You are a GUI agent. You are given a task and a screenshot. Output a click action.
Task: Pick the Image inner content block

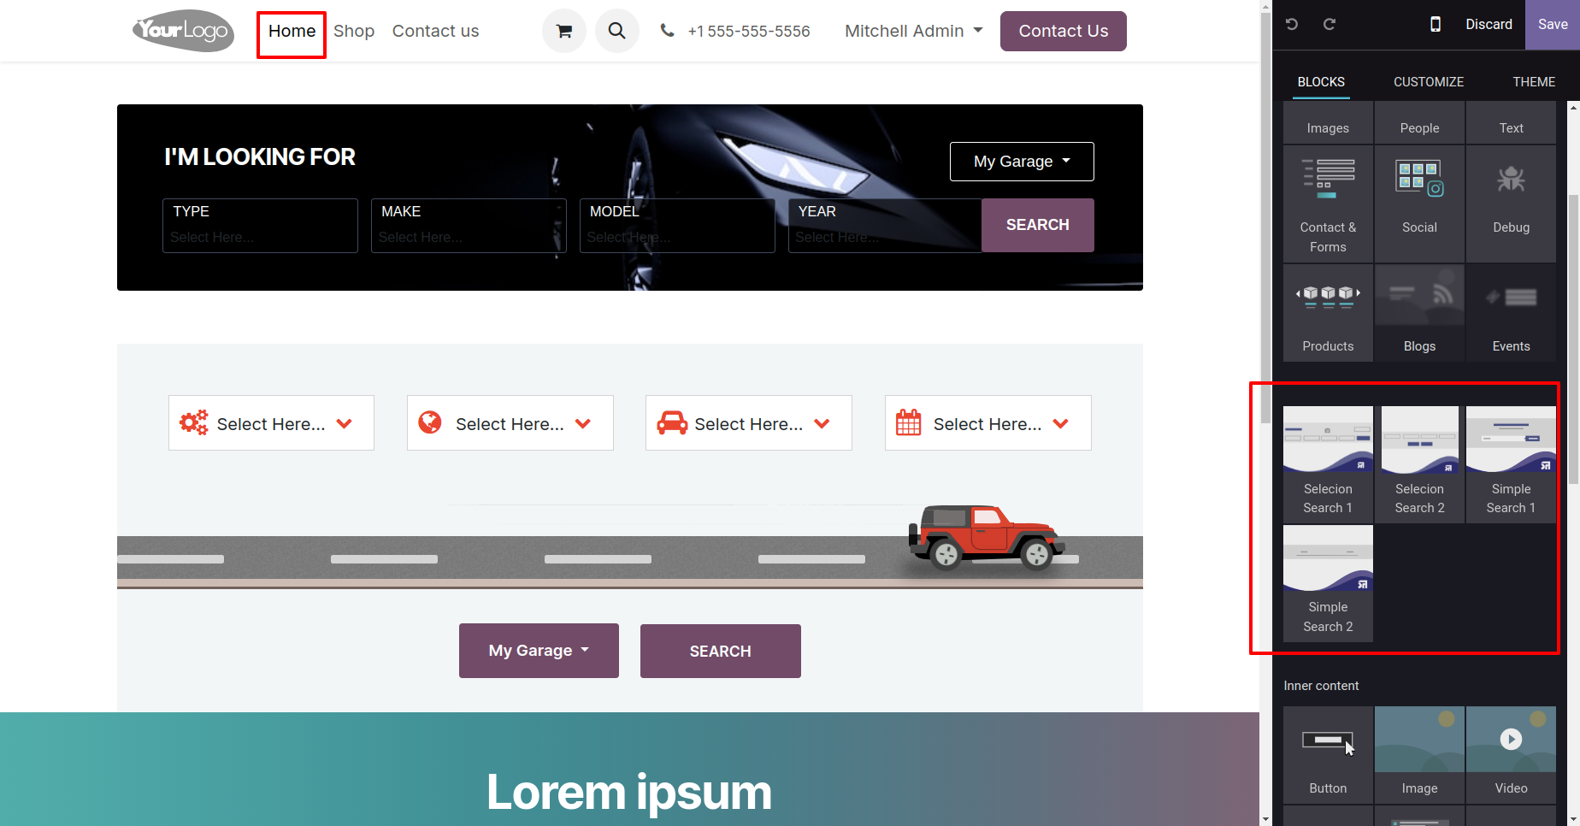pos(1419,755)
